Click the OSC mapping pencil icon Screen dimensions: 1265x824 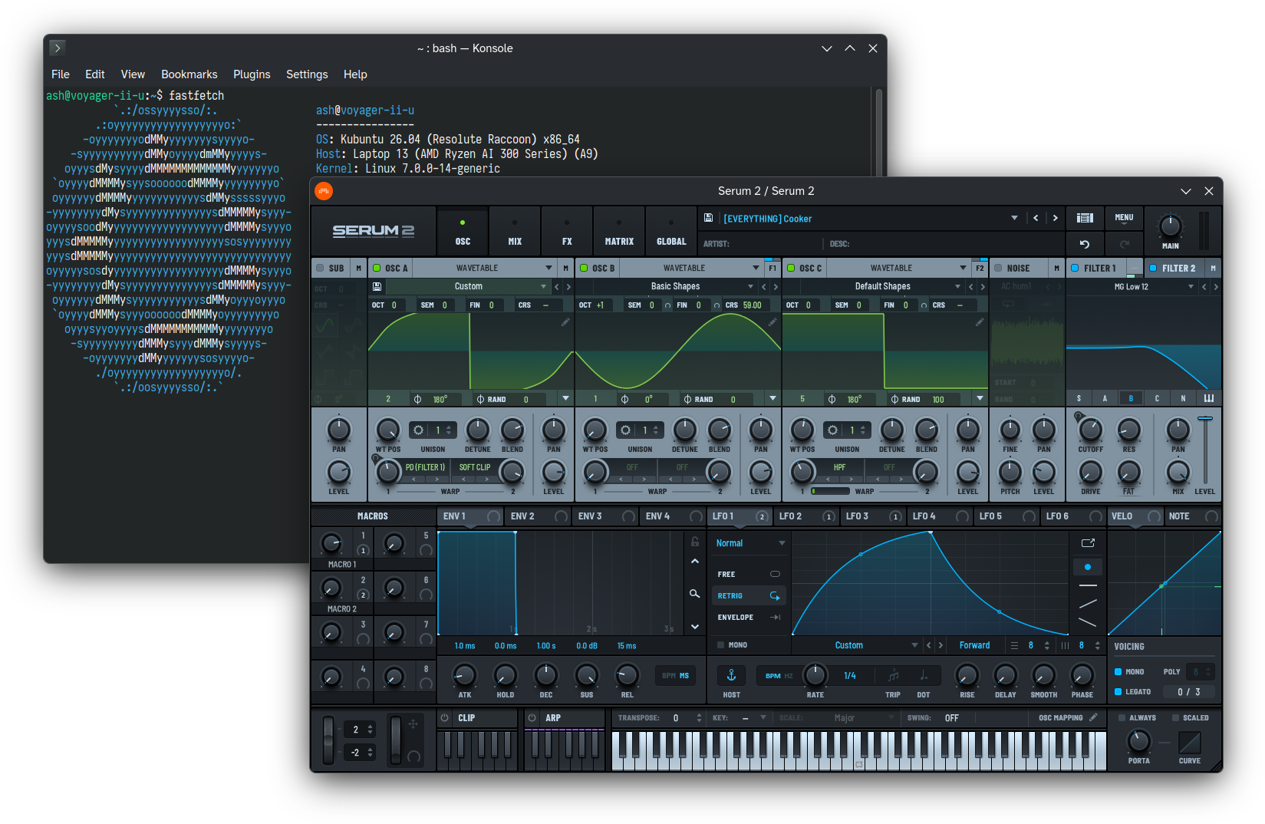[x=1093, y=717]
